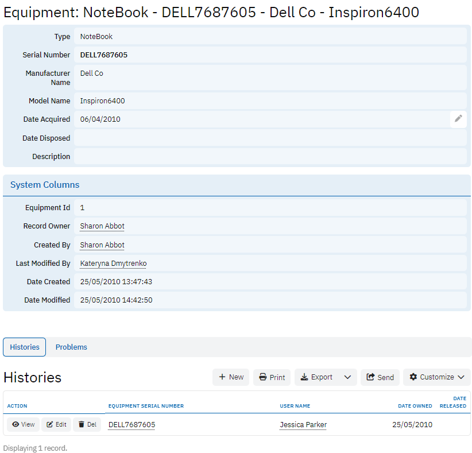Screen dimensions: 472x453
Task: Send the Histories records
Action: coord(380,377)
